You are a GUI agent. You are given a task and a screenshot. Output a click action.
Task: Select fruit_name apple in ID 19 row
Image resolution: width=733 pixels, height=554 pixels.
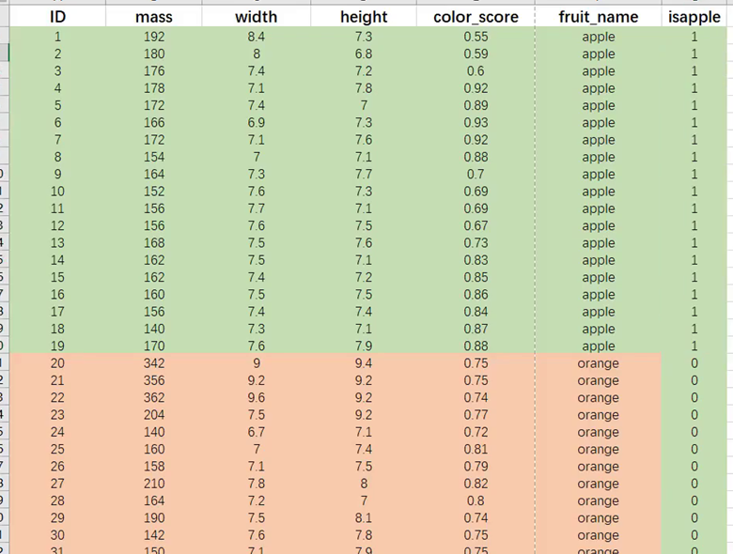coord(599,346)
